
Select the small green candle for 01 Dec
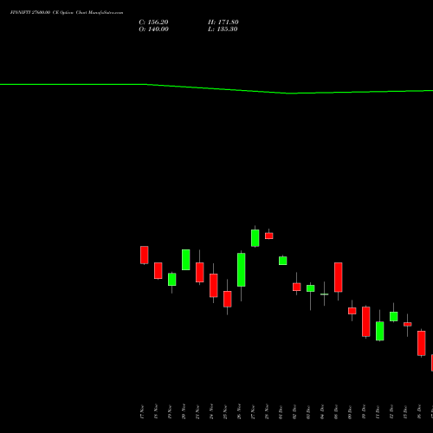(283, 261)
